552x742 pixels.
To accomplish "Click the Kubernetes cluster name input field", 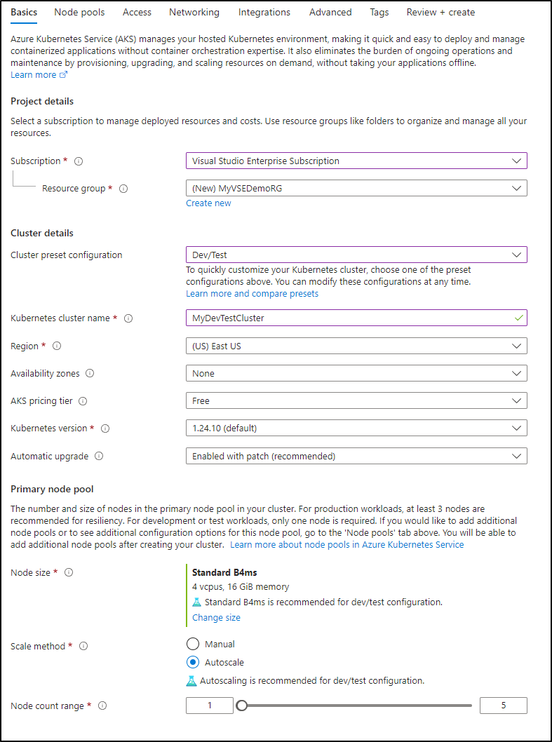I will click(356, 318).
